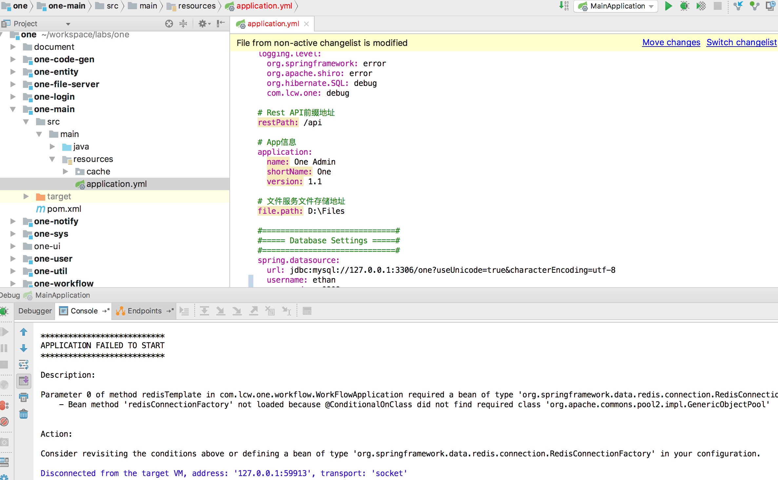Screen dimensions: 778x480
Task: Run MainApplication with coverage
Action: click(701, 6)
